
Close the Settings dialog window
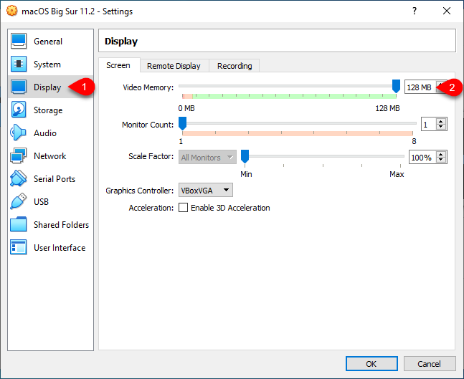447,11
